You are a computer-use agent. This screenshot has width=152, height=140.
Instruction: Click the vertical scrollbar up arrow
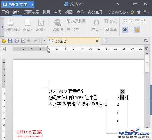147,53
